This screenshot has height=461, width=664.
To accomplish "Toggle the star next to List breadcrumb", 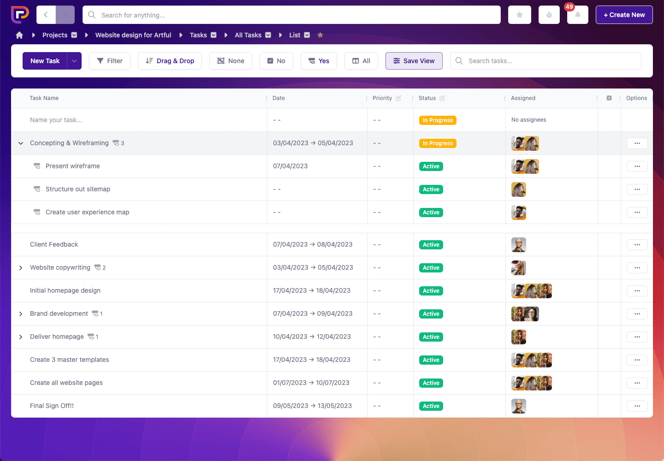I will pos(320,35).
